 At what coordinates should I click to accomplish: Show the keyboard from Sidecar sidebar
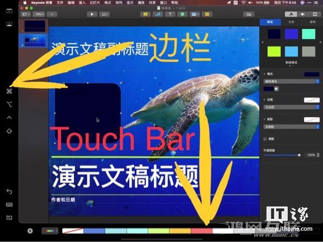(9, 204)
